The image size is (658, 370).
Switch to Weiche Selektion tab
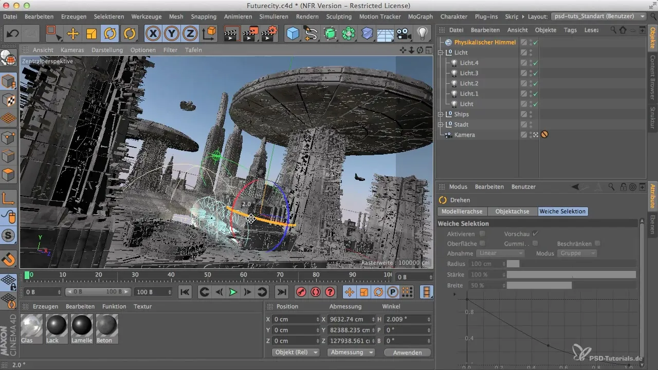pyautogui.click(x=562, y=211)
